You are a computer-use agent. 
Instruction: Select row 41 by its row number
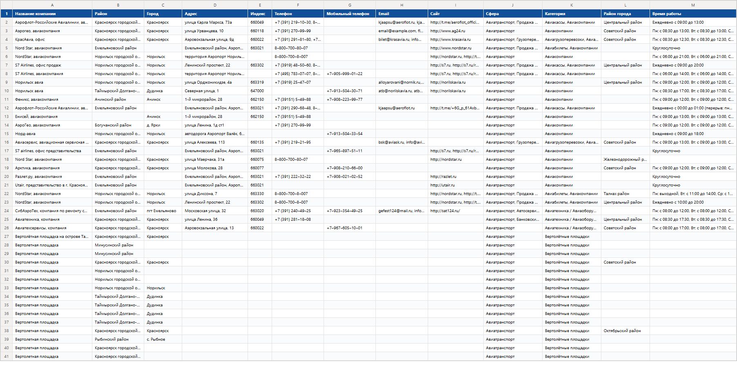click(7, 357)
